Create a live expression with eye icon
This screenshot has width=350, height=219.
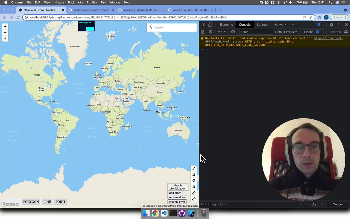[x=233, y=32]
